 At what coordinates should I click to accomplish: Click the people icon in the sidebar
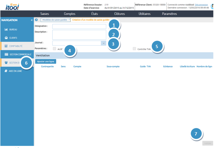coord(6,62)
